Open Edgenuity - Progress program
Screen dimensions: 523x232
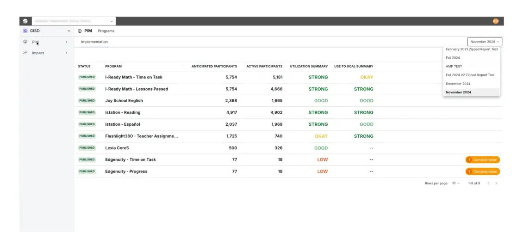[x=126, y=171]
